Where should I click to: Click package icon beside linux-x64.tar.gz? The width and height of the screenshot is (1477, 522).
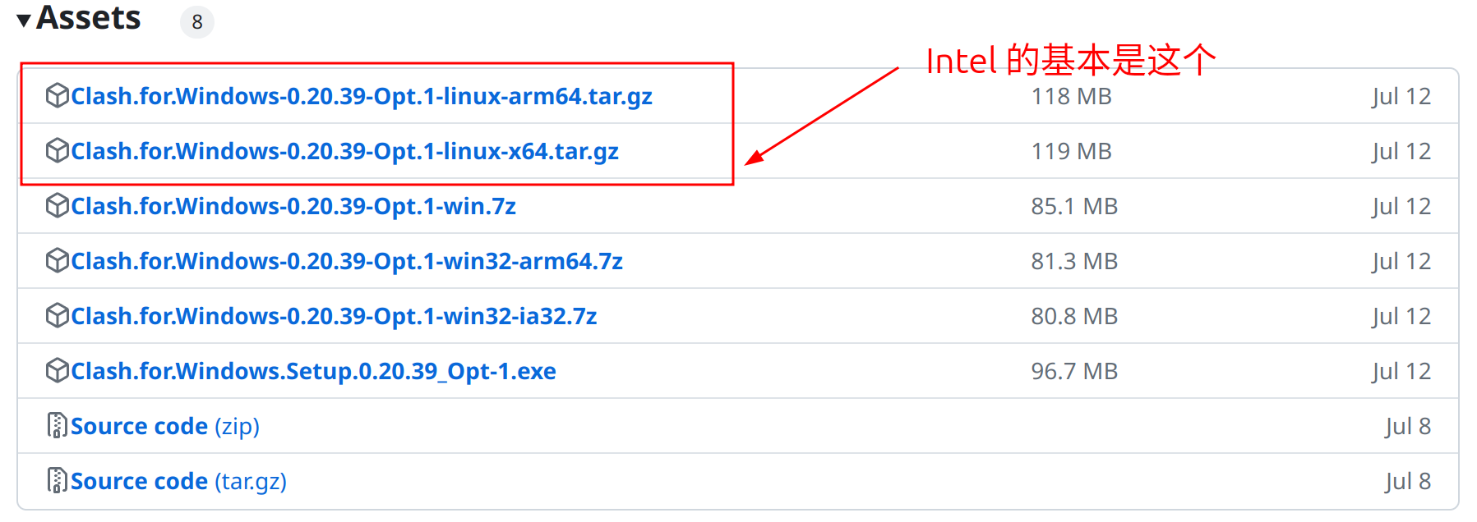[x=57, y=151]
